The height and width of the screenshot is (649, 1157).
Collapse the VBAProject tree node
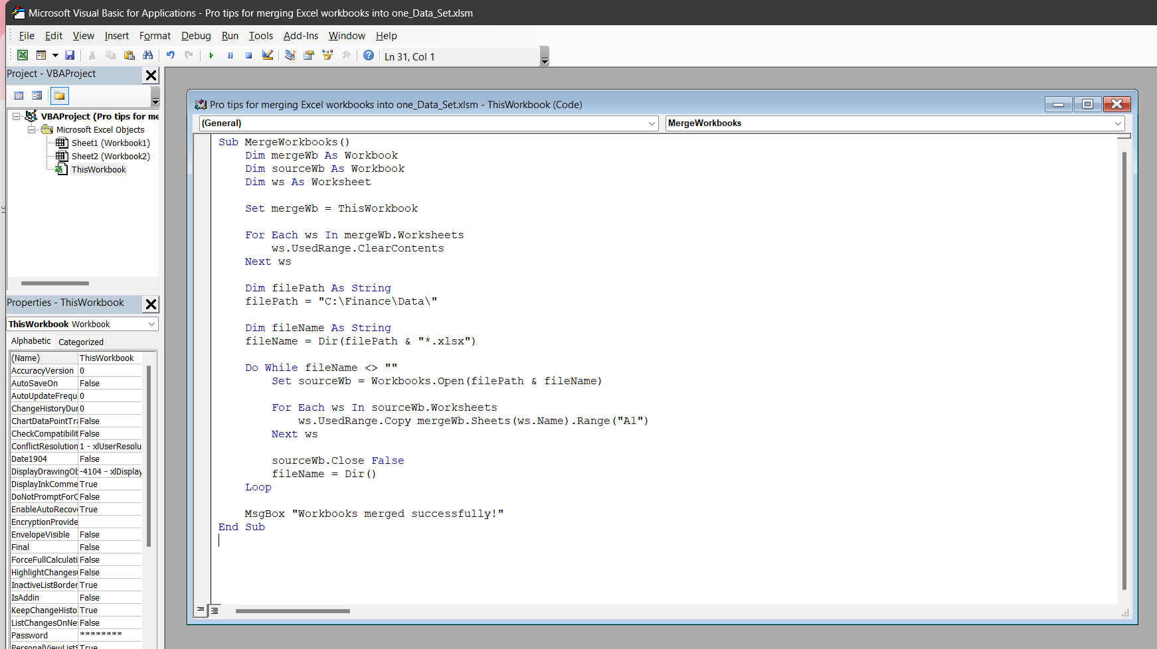click(16, 116)
